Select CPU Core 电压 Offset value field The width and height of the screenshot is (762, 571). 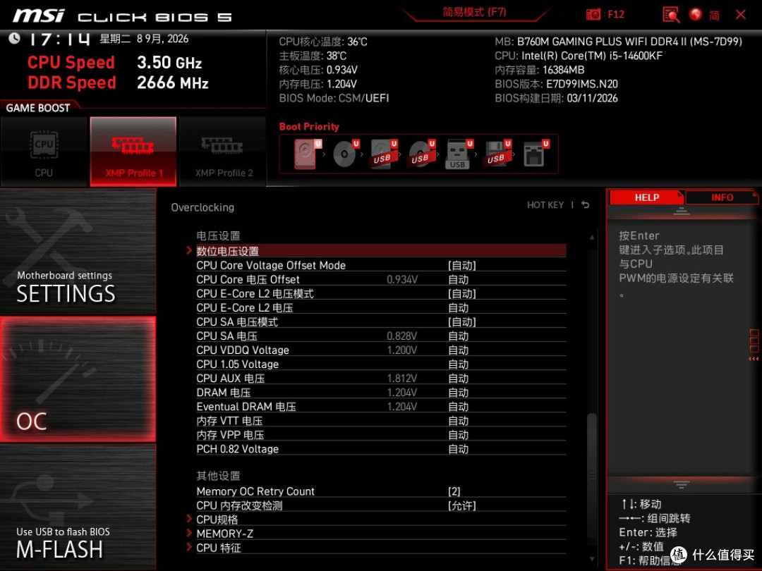pos(459,279)
